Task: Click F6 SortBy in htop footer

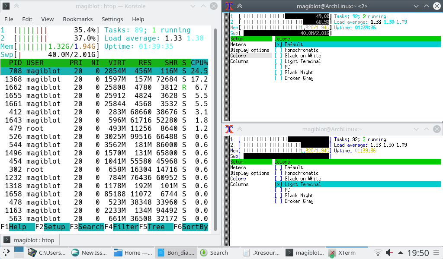Action: coord(191,227)
